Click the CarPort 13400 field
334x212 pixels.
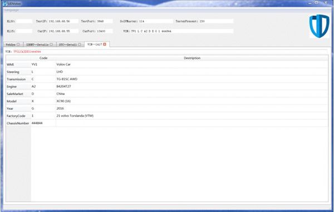105,31
